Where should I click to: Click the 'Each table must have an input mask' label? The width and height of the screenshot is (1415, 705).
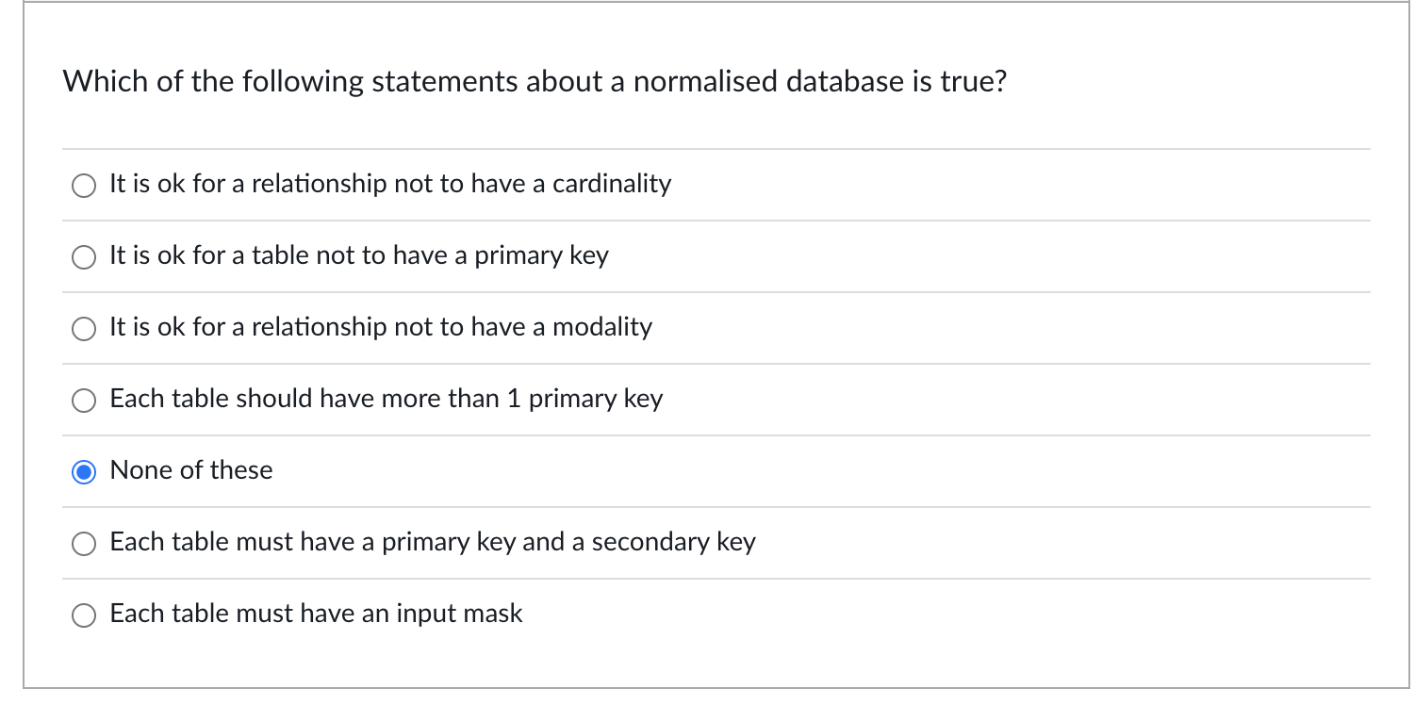(x=316, y=614)
